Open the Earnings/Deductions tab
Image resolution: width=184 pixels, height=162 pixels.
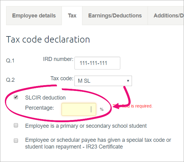click(115, 16)
